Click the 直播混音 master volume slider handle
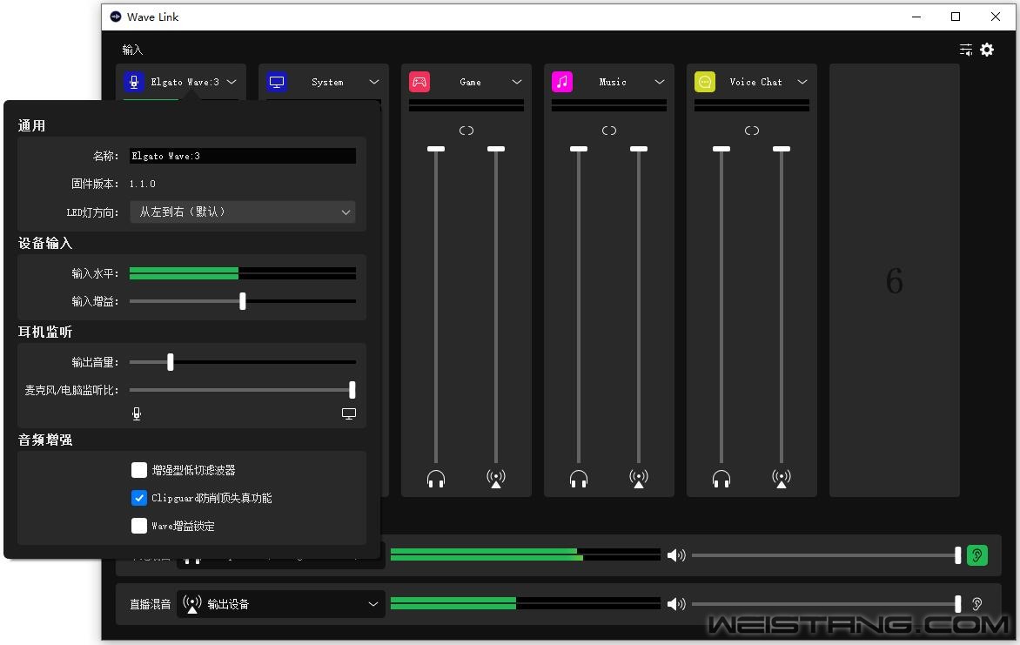1020x645 pixels. point(957,604)
